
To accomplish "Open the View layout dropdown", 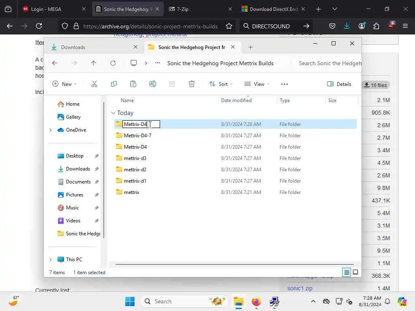I will point(257,84).
